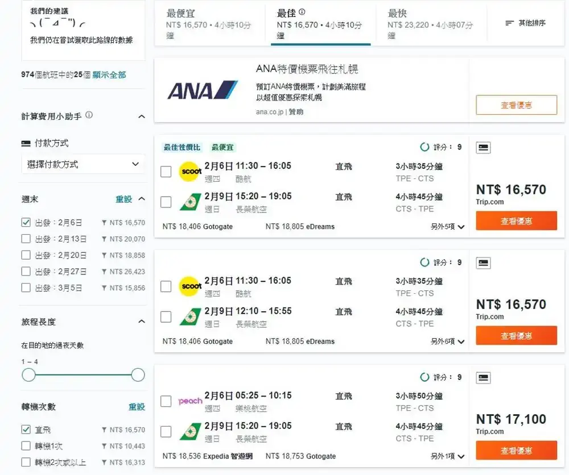
Task: Click filter funnel icon beside 轉機2次或以上 price
Action: click(x=104, y=463)
